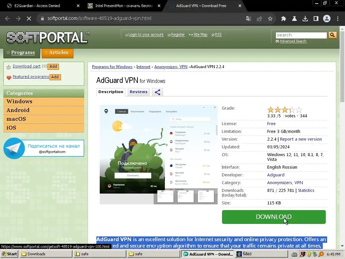
Task: Open the extensions puzzle icon
Action: 284,19
